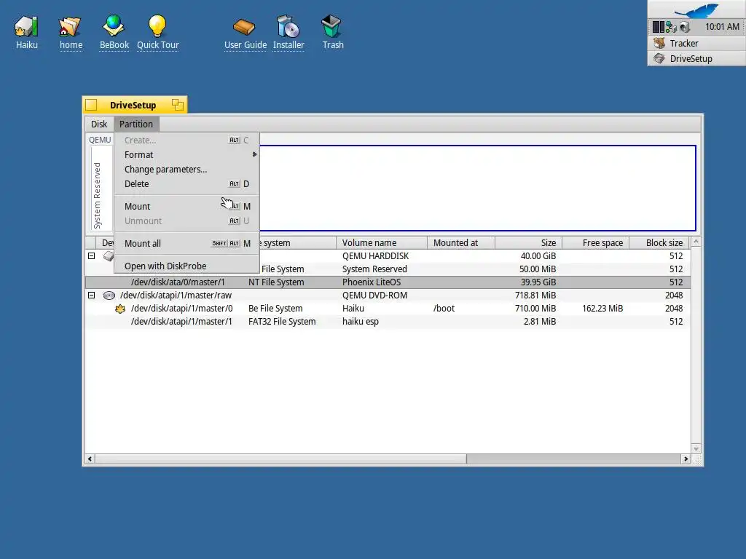Select DriveSetup in the Deskbar

tap(696, 58)
